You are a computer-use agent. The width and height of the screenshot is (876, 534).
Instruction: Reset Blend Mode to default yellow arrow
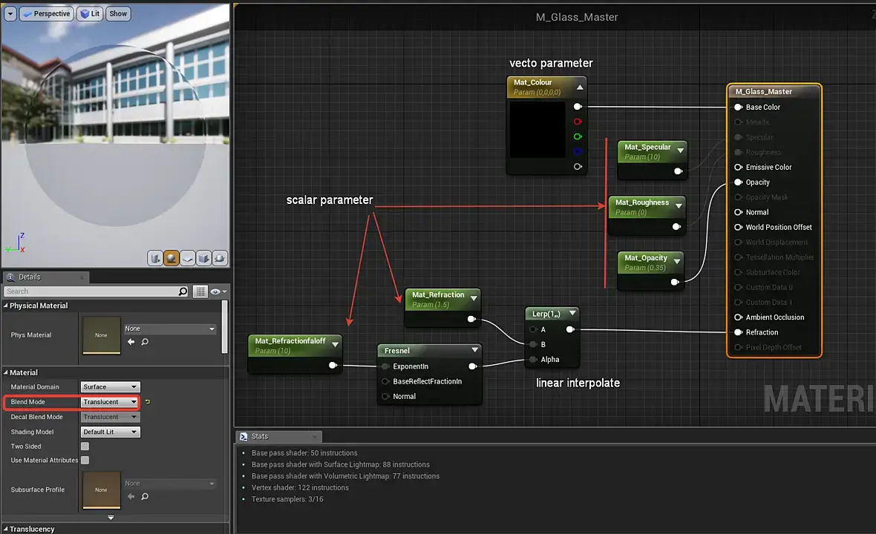[148, 402]
